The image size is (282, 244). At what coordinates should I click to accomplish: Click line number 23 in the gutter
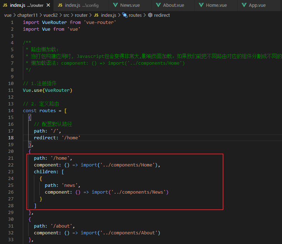11,172
